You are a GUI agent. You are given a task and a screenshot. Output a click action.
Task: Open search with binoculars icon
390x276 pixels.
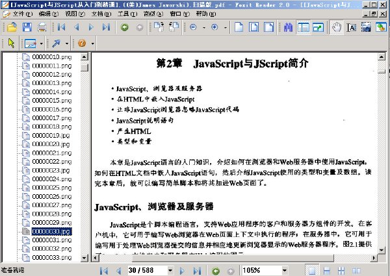point(288,27)
